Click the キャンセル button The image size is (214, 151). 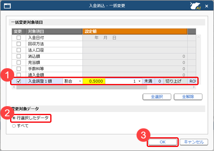(x=194, y=142)
